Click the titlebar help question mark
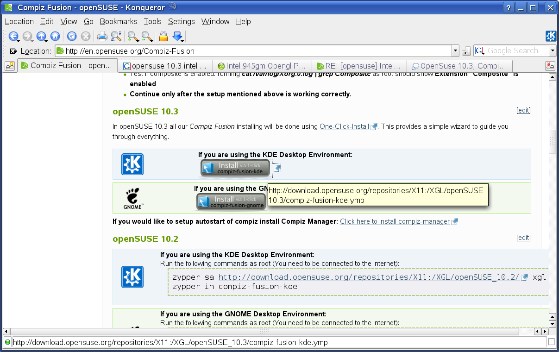 point(508,7)
